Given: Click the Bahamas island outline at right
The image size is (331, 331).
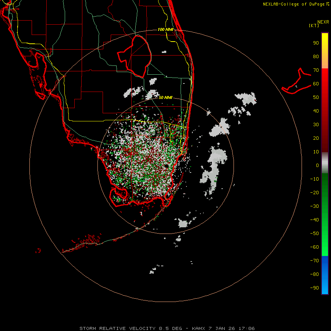Looking at the screenshot, I should pos(296,81).
